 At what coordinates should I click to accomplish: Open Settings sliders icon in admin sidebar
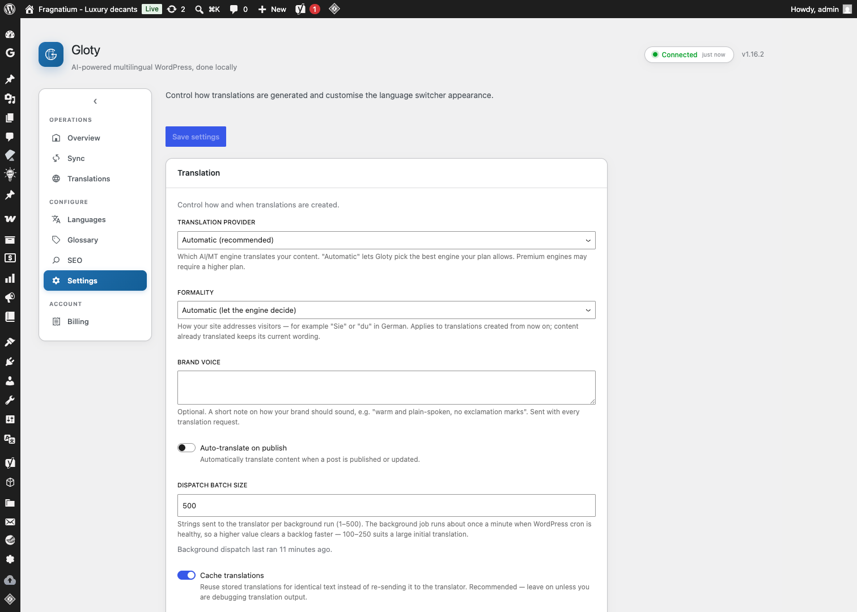point(10,419)
